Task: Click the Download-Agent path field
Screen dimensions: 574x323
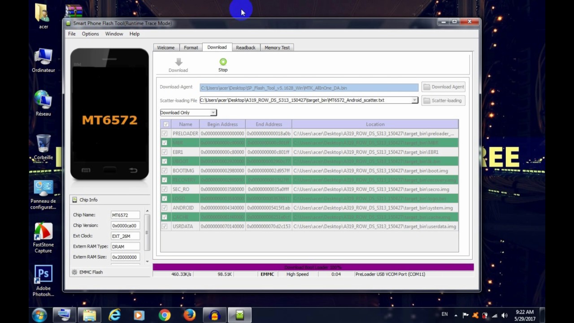Action: pyautogui.click(x=309, y=87)
